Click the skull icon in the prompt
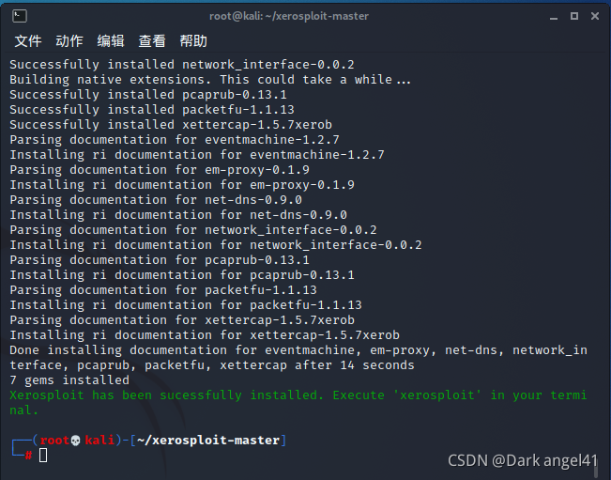 76,441
